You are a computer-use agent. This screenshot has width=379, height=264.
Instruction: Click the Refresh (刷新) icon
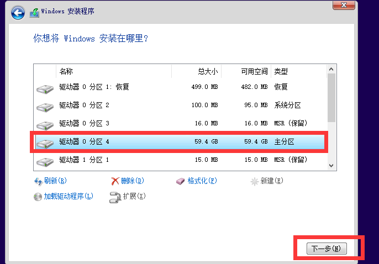click(38, 181)
